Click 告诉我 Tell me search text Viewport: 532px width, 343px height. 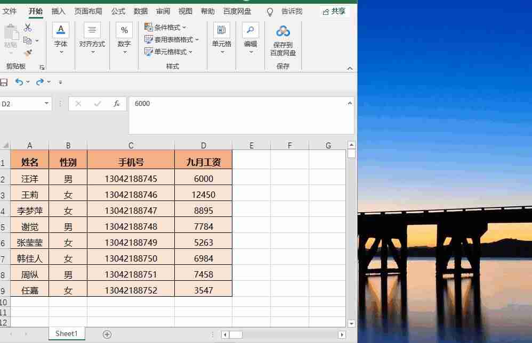pos(292,12)
